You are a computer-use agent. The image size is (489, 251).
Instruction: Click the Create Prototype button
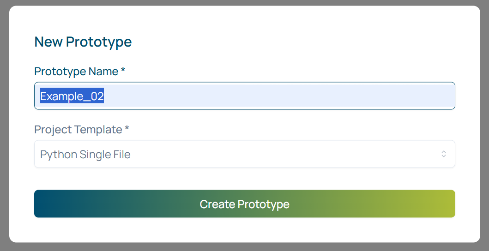pyautogui.click(x=244, y=204)
